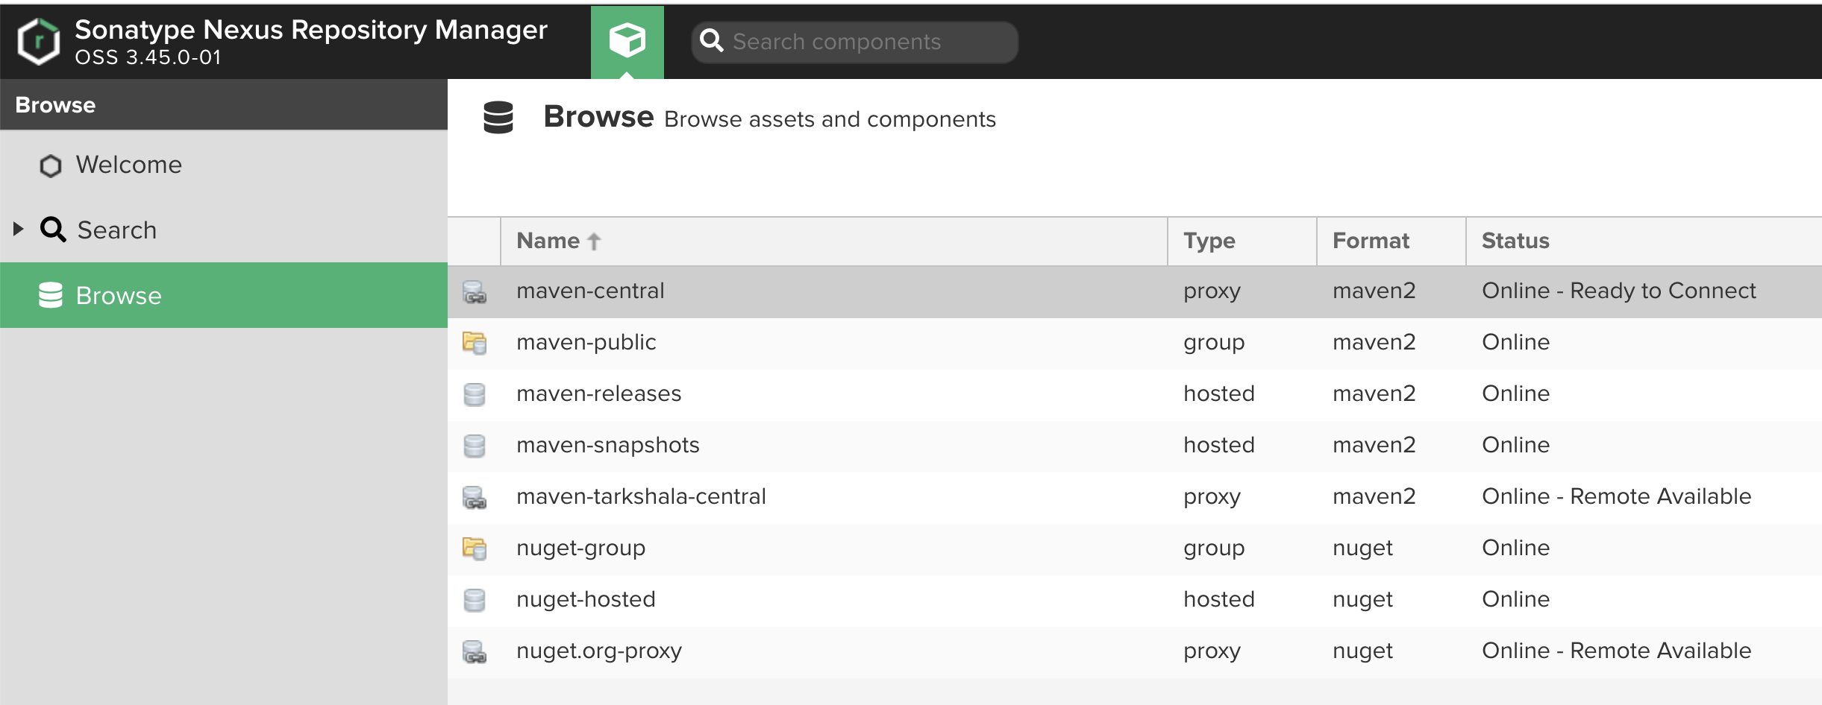Image resolution: width=1822 pixels, height=705 pixels.
Task: Click the maven-releases hosted repository icon
Action: [475, 394]
